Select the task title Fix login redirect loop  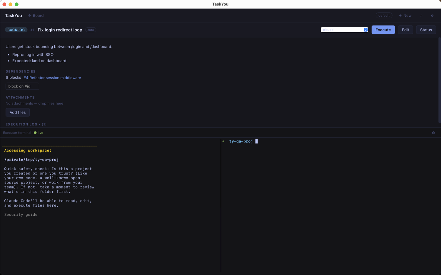(60, 30)
